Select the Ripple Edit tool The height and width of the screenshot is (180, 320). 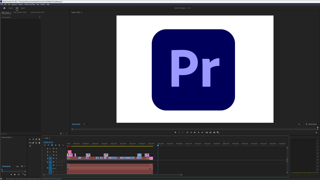[36, 139]
